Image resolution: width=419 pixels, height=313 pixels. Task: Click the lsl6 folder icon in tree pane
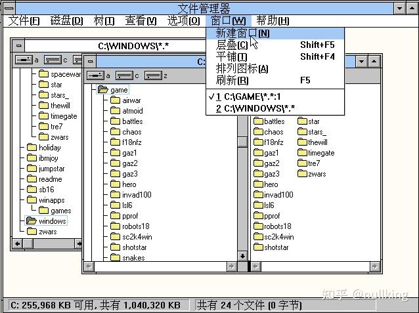[x=115, y=205]
